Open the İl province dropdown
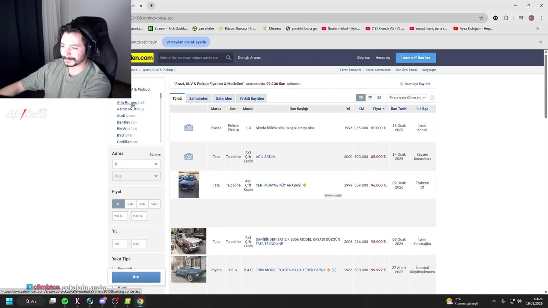 point(136,164)
